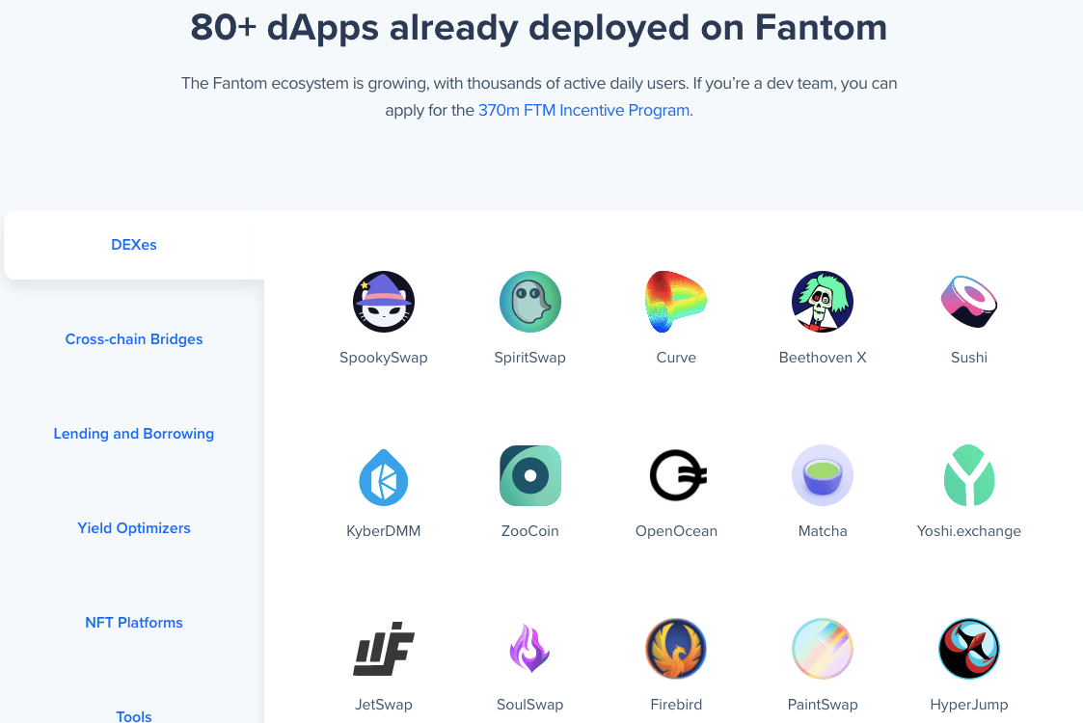Open the SpiritSwap ghost icon

529,302
